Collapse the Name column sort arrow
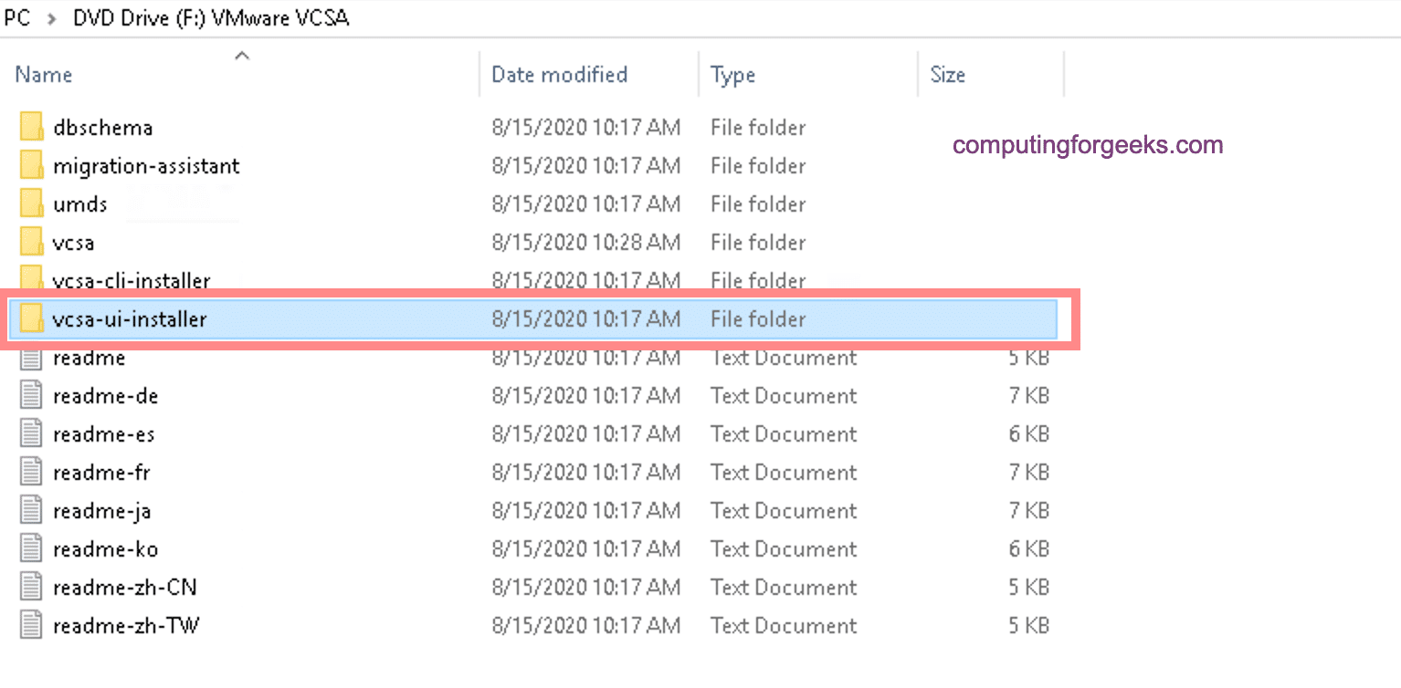The image size is (1401, 688). tap(242, 55)
